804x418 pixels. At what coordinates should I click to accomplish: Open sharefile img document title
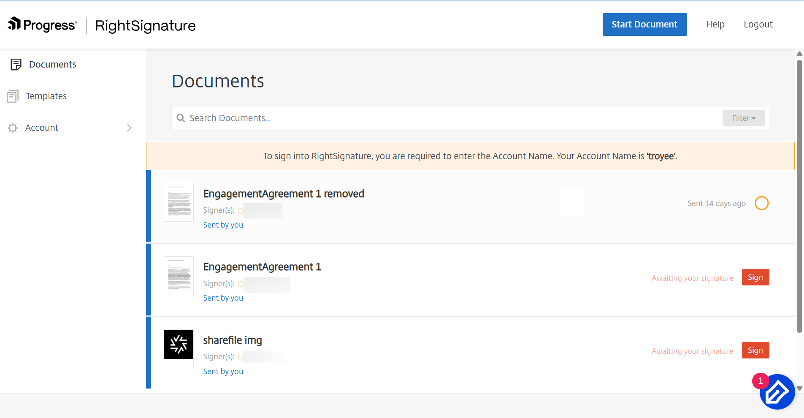233,340
